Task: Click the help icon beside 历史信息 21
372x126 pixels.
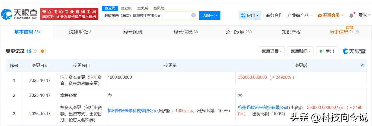Action: pyautogui.click(x=357, y=32)
